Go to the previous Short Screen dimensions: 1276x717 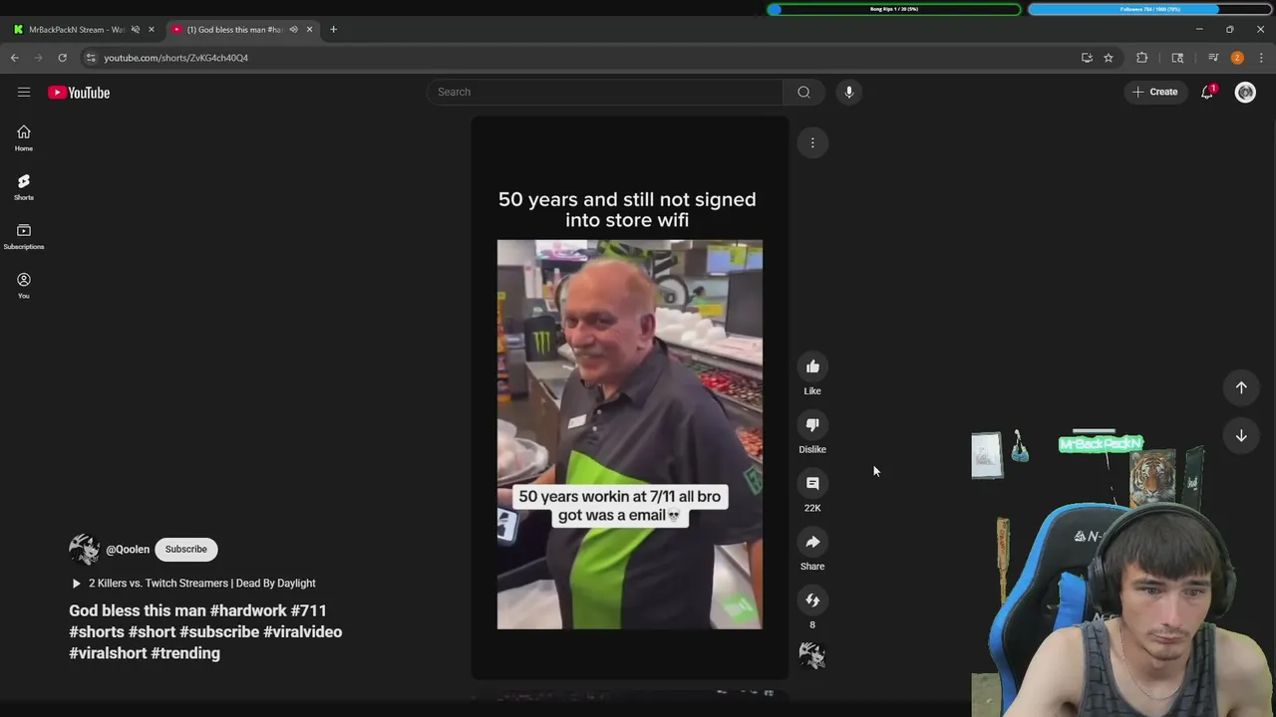tap(1241, 387)
